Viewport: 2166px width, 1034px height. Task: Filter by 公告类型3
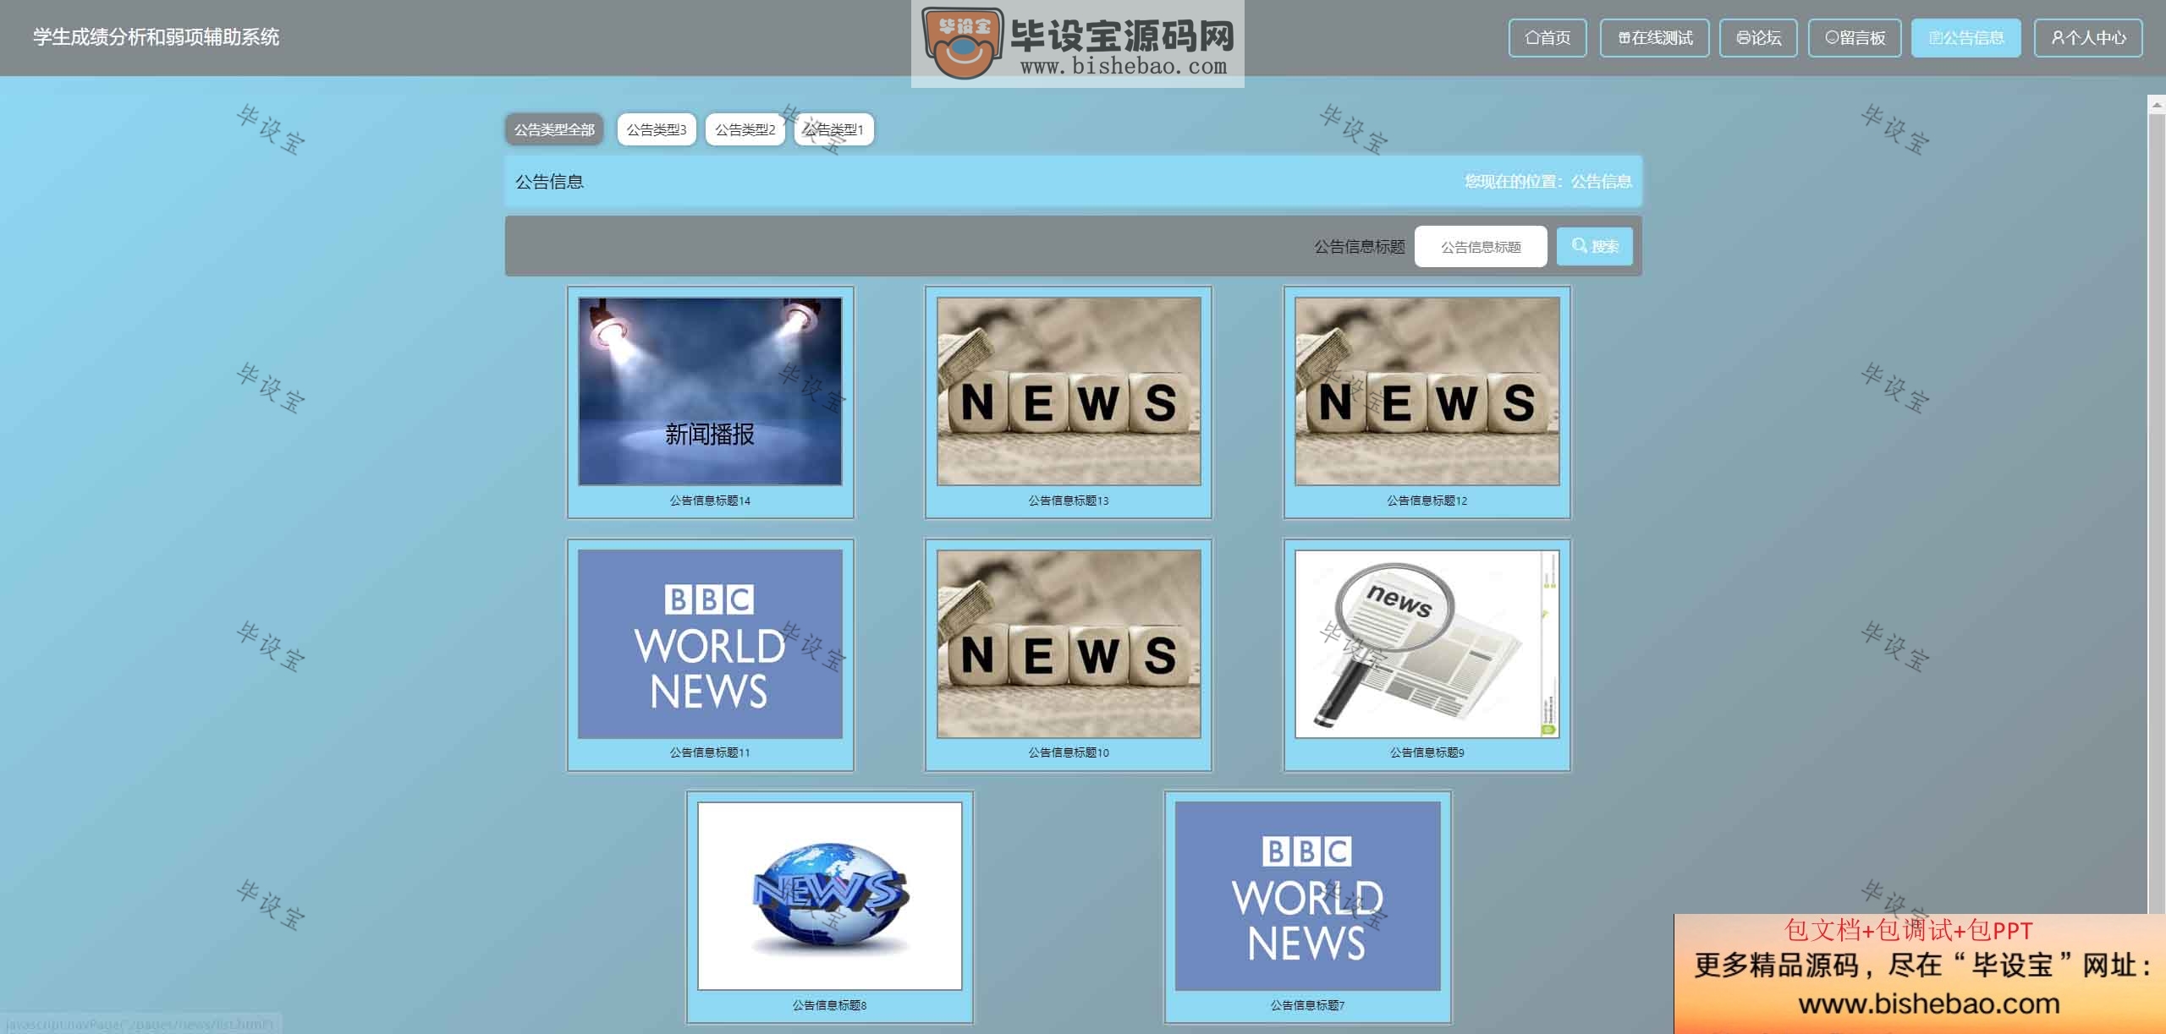point(657,129)
